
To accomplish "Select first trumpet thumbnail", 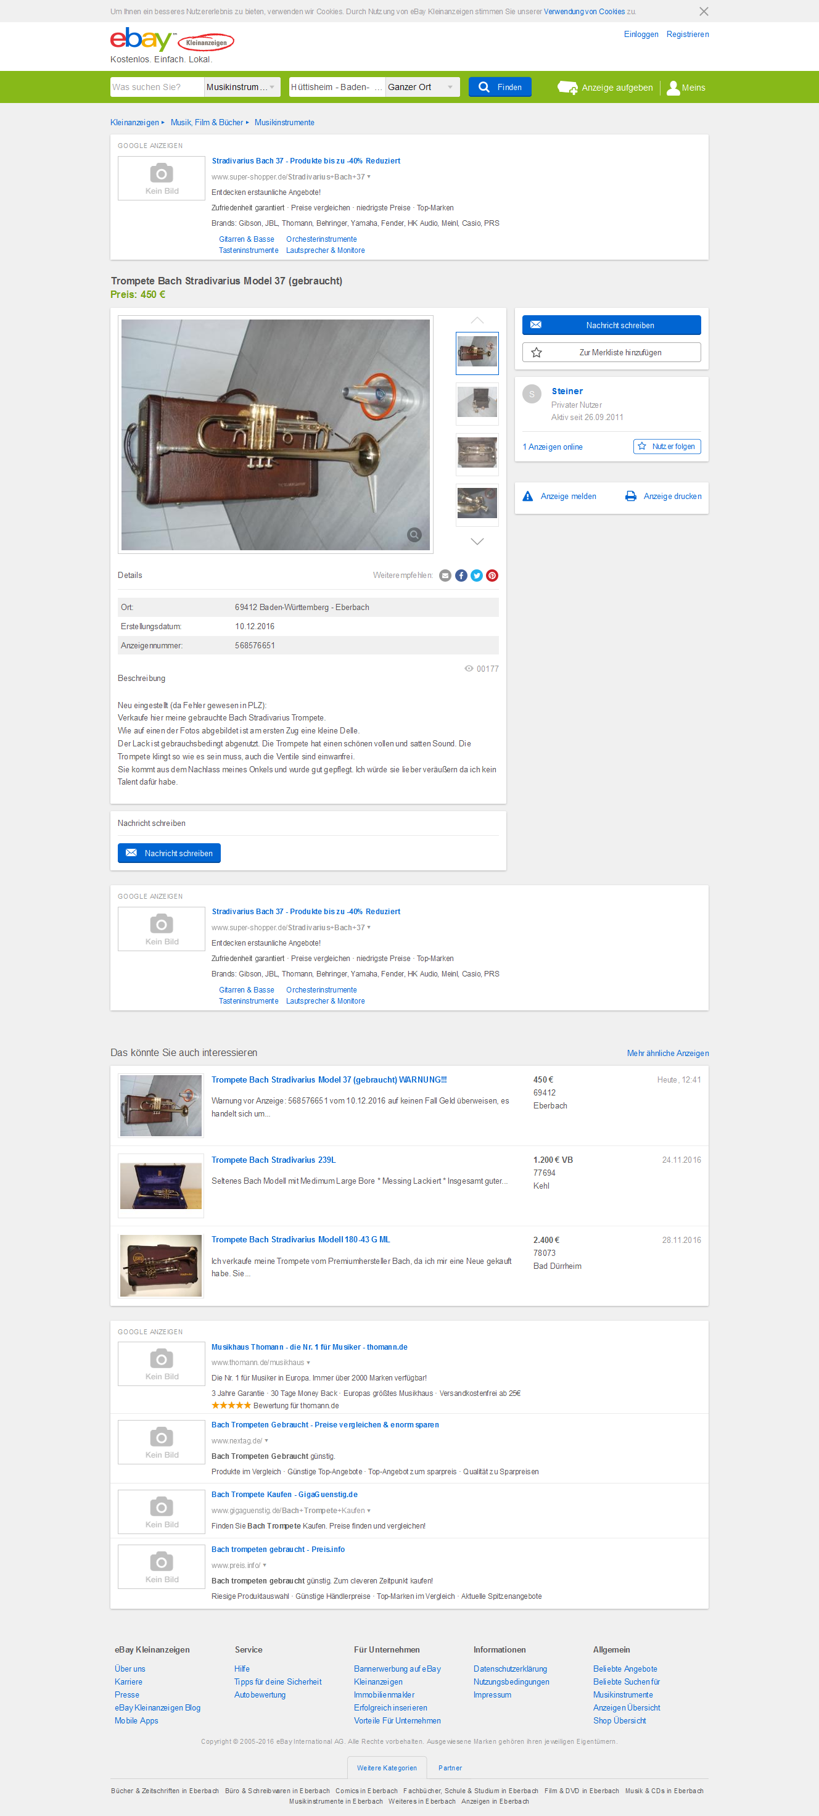I will pos(477,352).
